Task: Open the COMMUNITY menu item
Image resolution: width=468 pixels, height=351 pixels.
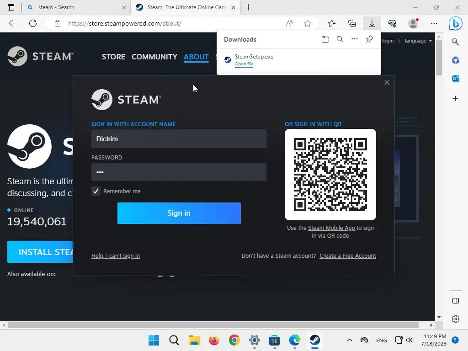Action: point(154,57)
